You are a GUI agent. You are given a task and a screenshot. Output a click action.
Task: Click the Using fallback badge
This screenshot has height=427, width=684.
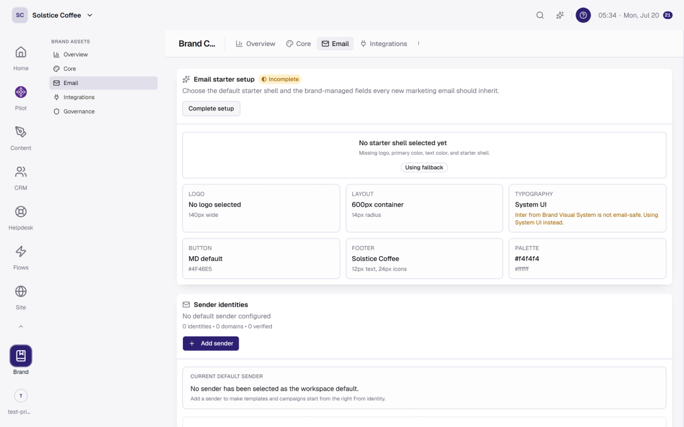(424, 167)
